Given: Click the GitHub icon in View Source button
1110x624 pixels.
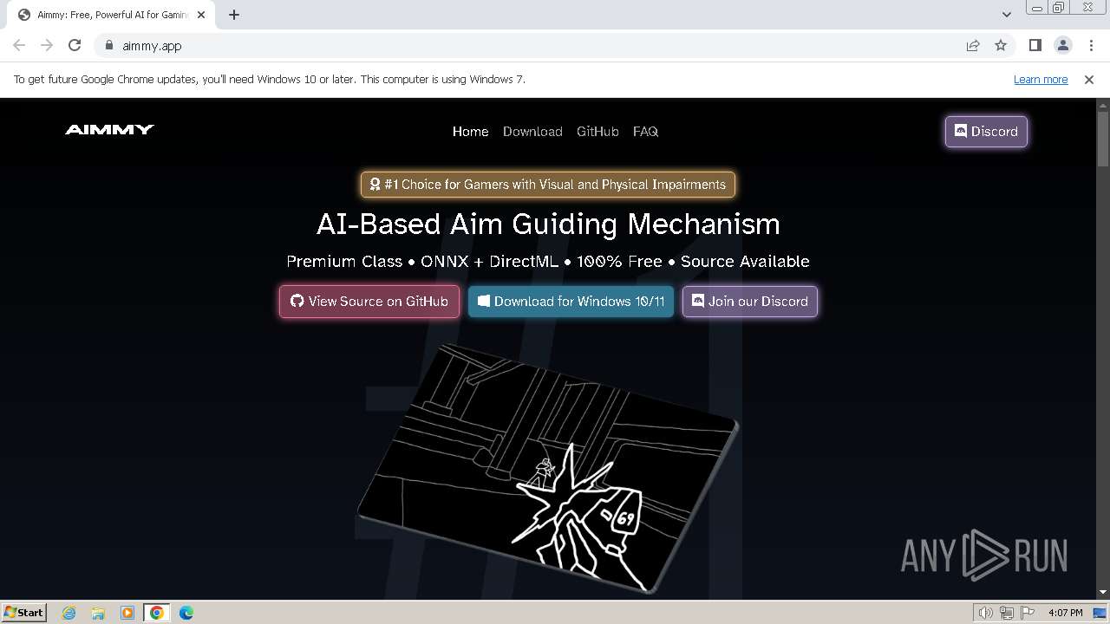Looking at the screenshot, I should pos(297,302).
